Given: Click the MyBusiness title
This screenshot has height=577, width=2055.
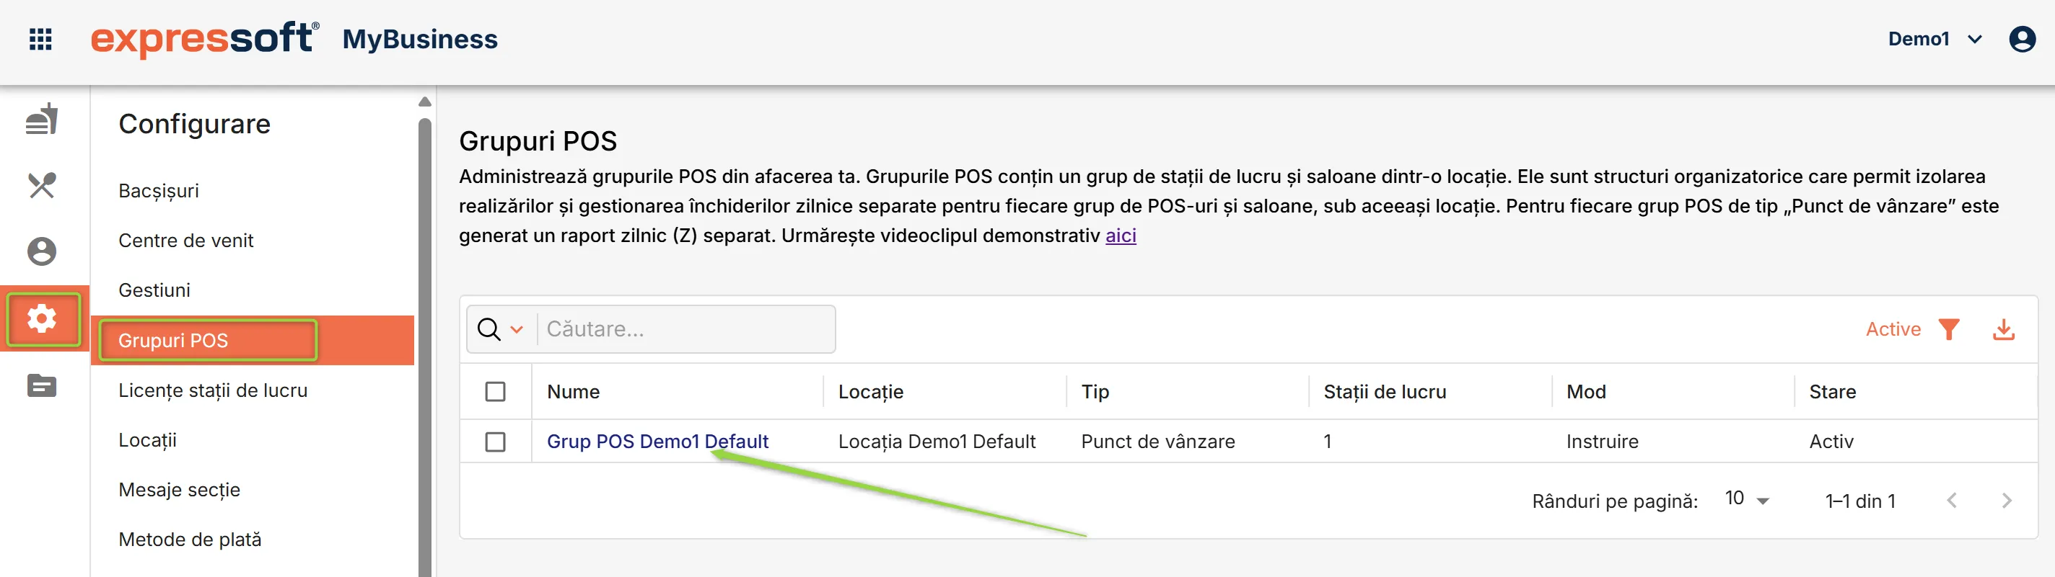Looking at the screenshot, I should [x=420, y=39].
